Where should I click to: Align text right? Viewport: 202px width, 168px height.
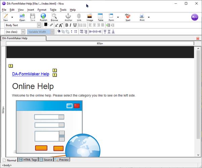coord(98,25)
